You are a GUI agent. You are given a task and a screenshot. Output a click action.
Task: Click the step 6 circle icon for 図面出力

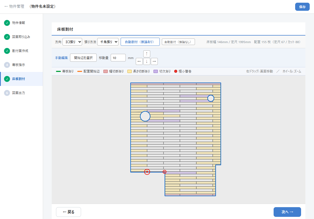[x=7, y=93]
